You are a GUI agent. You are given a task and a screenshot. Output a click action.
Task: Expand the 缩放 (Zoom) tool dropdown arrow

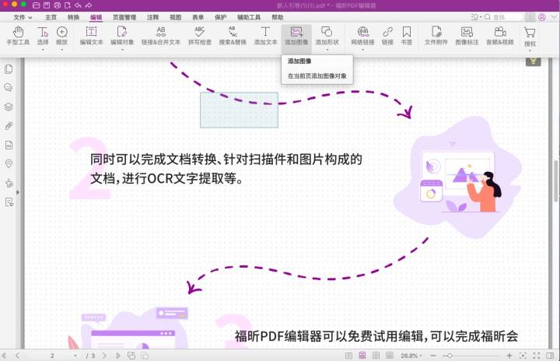coord(61,50)
